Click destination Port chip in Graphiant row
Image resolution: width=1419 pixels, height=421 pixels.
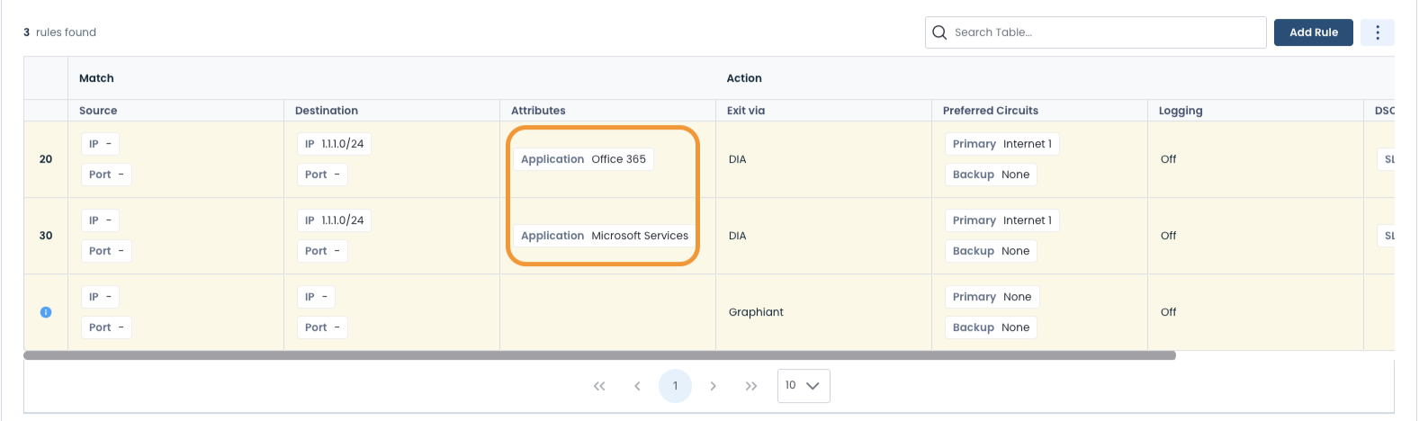pos(322,327)
